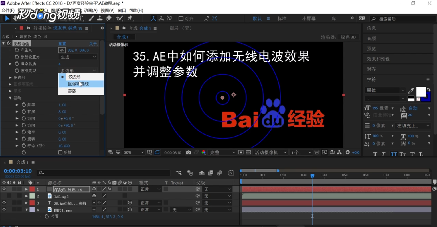
Task: Toggle the fx switch on layer 1
Action: (x=109, y=189)
